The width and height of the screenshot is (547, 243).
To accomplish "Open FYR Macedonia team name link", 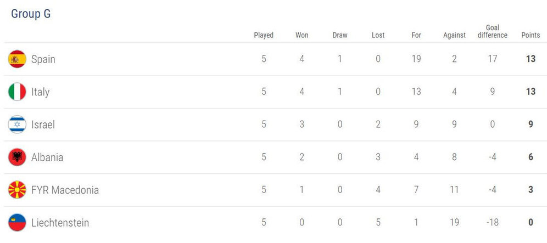I will coord(65,190).
